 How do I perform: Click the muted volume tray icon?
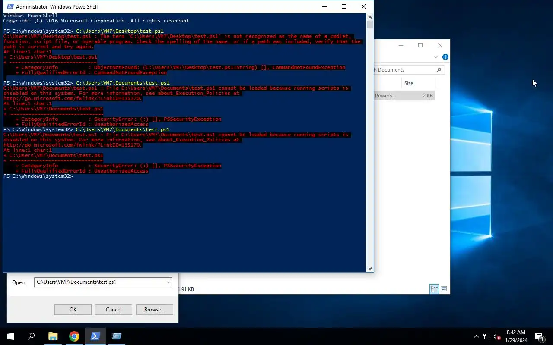497,336
